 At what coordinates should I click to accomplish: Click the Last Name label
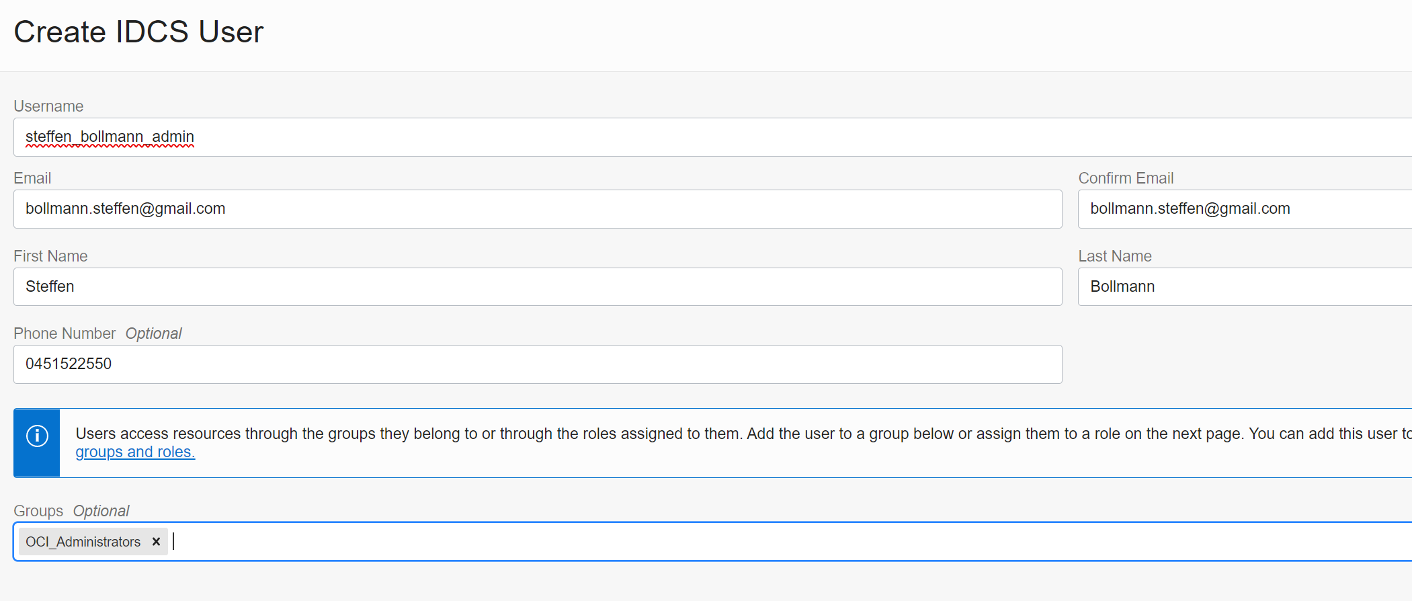[x=1115, y=256]
